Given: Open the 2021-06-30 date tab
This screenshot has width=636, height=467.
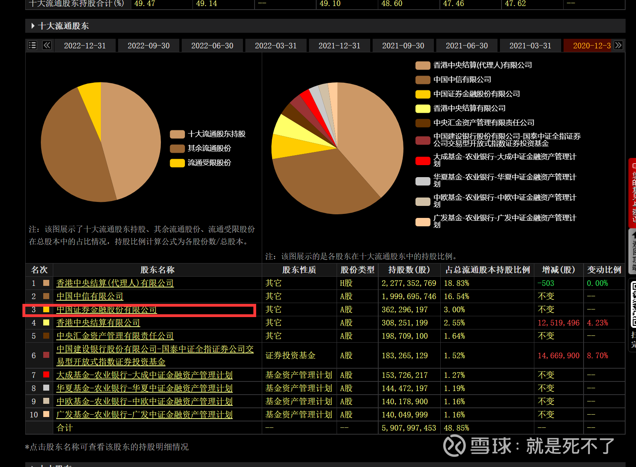Looking at the screenshot, I should [x=467, y=46].
